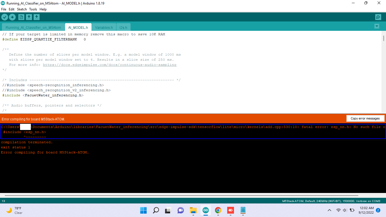This screenshot has height=217, width=386.
Task: Click the Verify sketch checkmark button
Action: [x=5, y=17]
